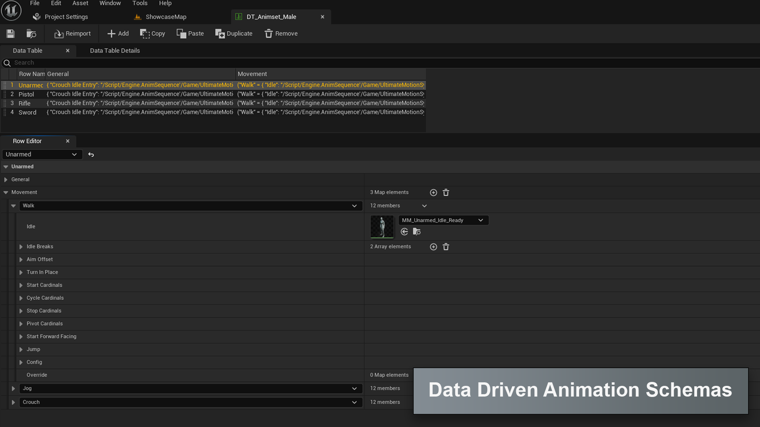760x427 pixels.
Task: Collapse the Movement section
Action: coord(6,193)
